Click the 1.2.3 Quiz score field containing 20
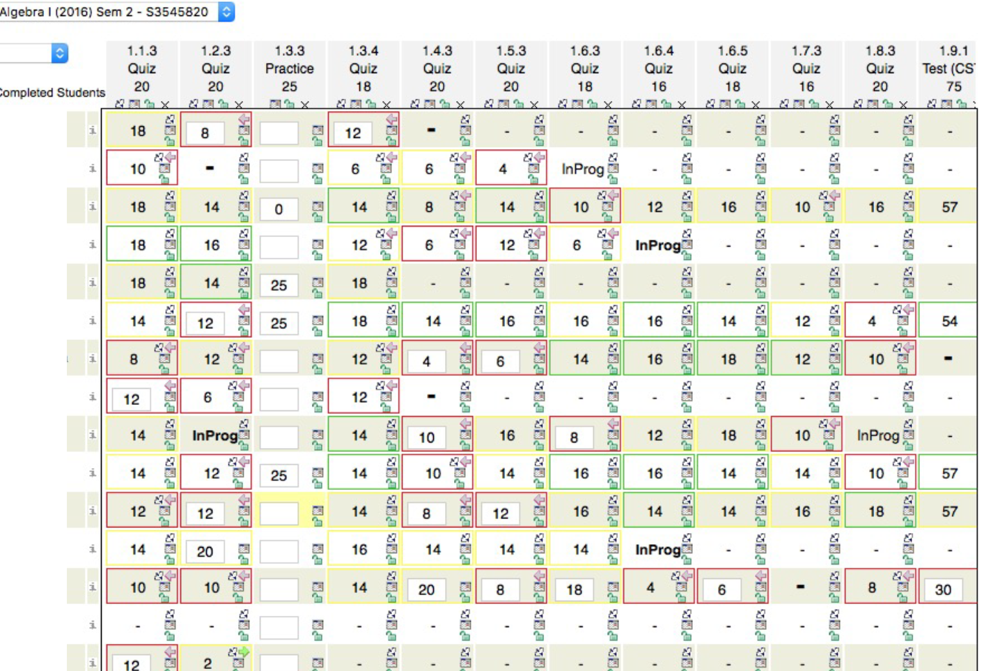 205,552
